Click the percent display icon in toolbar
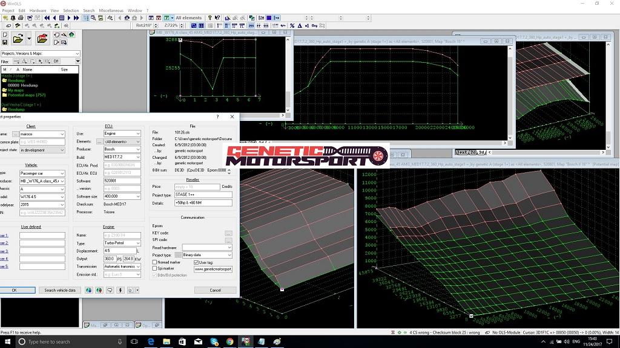This screenshot has width=620, height=348. click(292, 26)
